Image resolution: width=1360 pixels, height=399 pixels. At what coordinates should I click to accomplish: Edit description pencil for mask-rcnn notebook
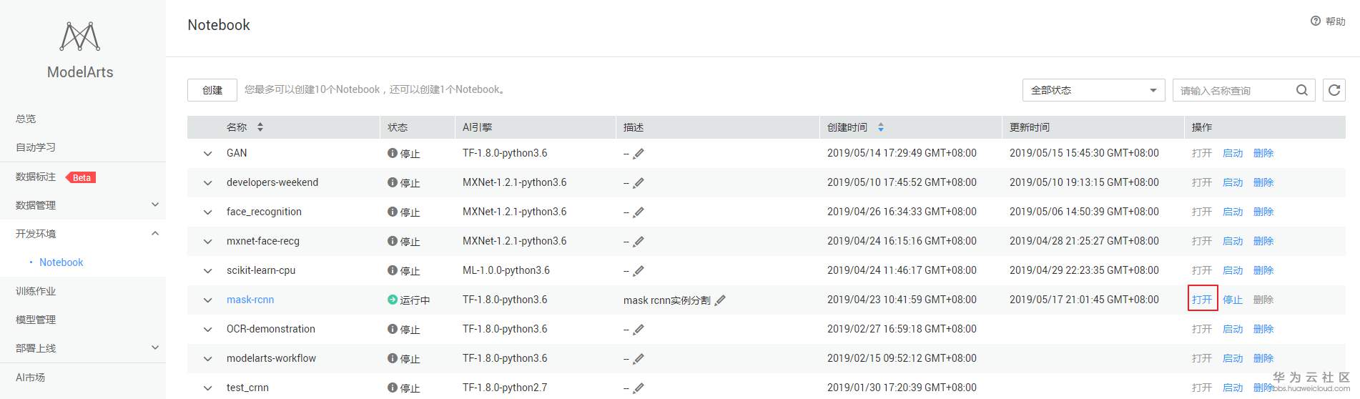(x=720, y=300)
